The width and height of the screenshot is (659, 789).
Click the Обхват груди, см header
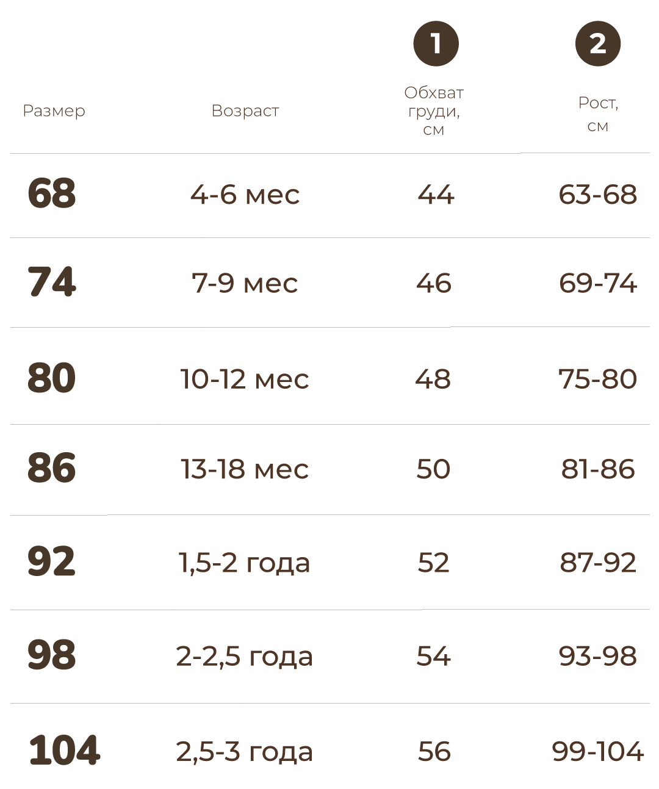(x=434, y=110)
